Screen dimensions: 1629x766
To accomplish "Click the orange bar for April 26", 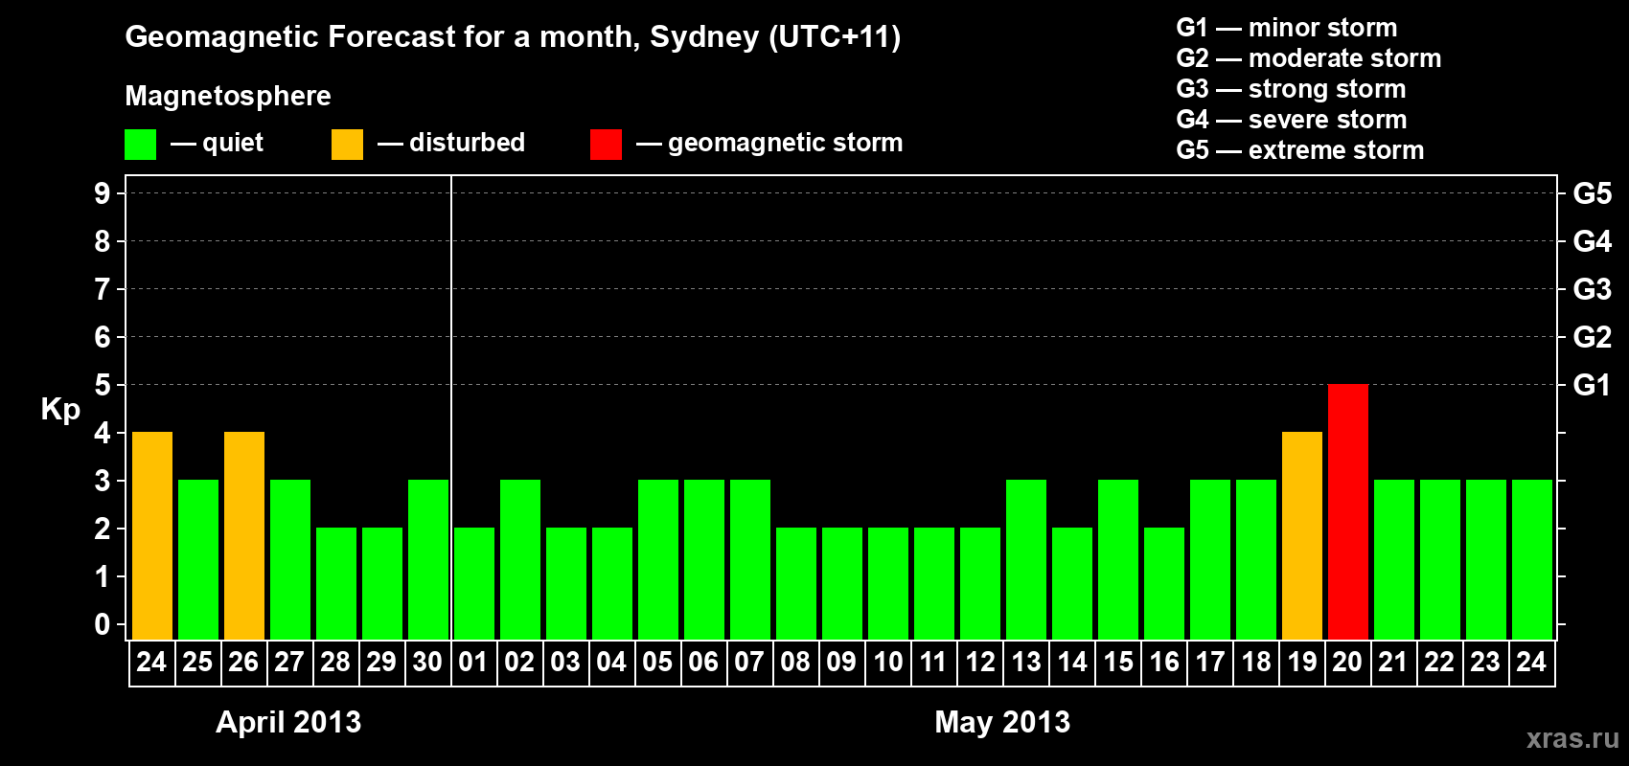I will click(244, 536).
